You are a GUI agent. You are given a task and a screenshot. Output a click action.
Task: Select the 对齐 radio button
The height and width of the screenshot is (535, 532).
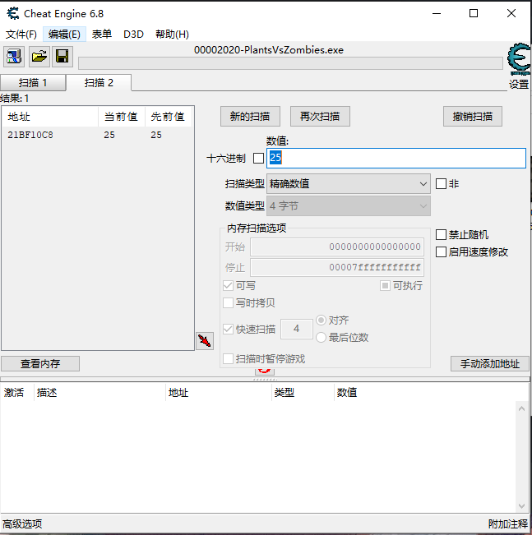coord(321,321)
